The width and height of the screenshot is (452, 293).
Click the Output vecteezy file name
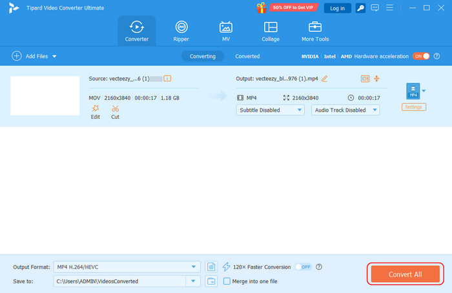(287, 79)
